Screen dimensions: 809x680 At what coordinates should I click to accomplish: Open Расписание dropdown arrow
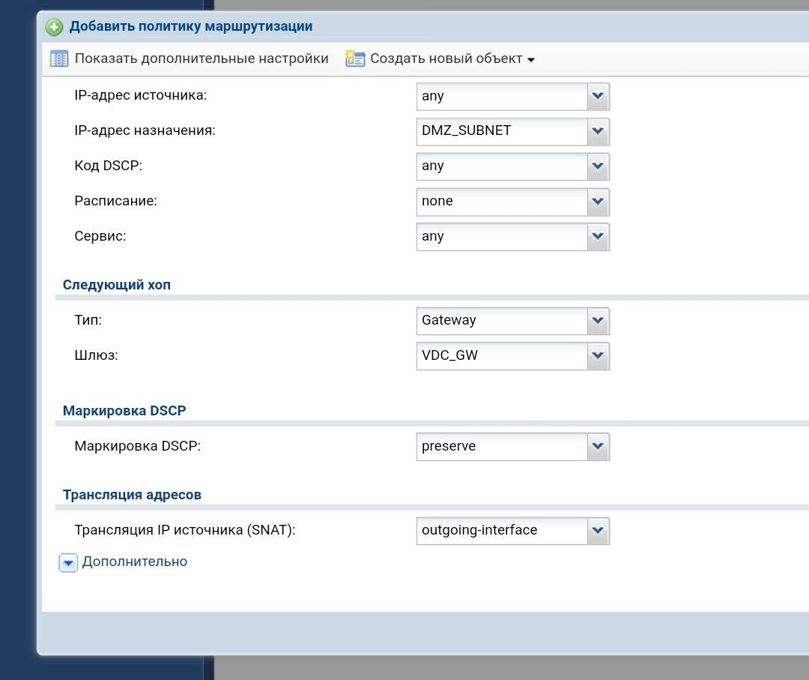click(x=598, y=202)
